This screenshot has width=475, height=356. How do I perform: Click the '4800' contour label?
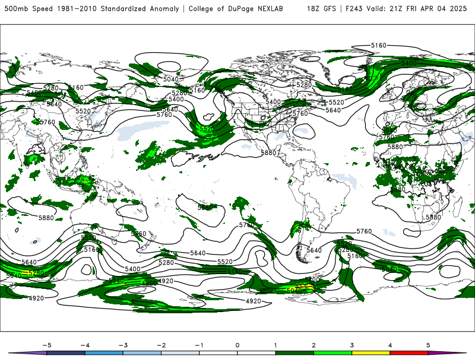[149, 284]
